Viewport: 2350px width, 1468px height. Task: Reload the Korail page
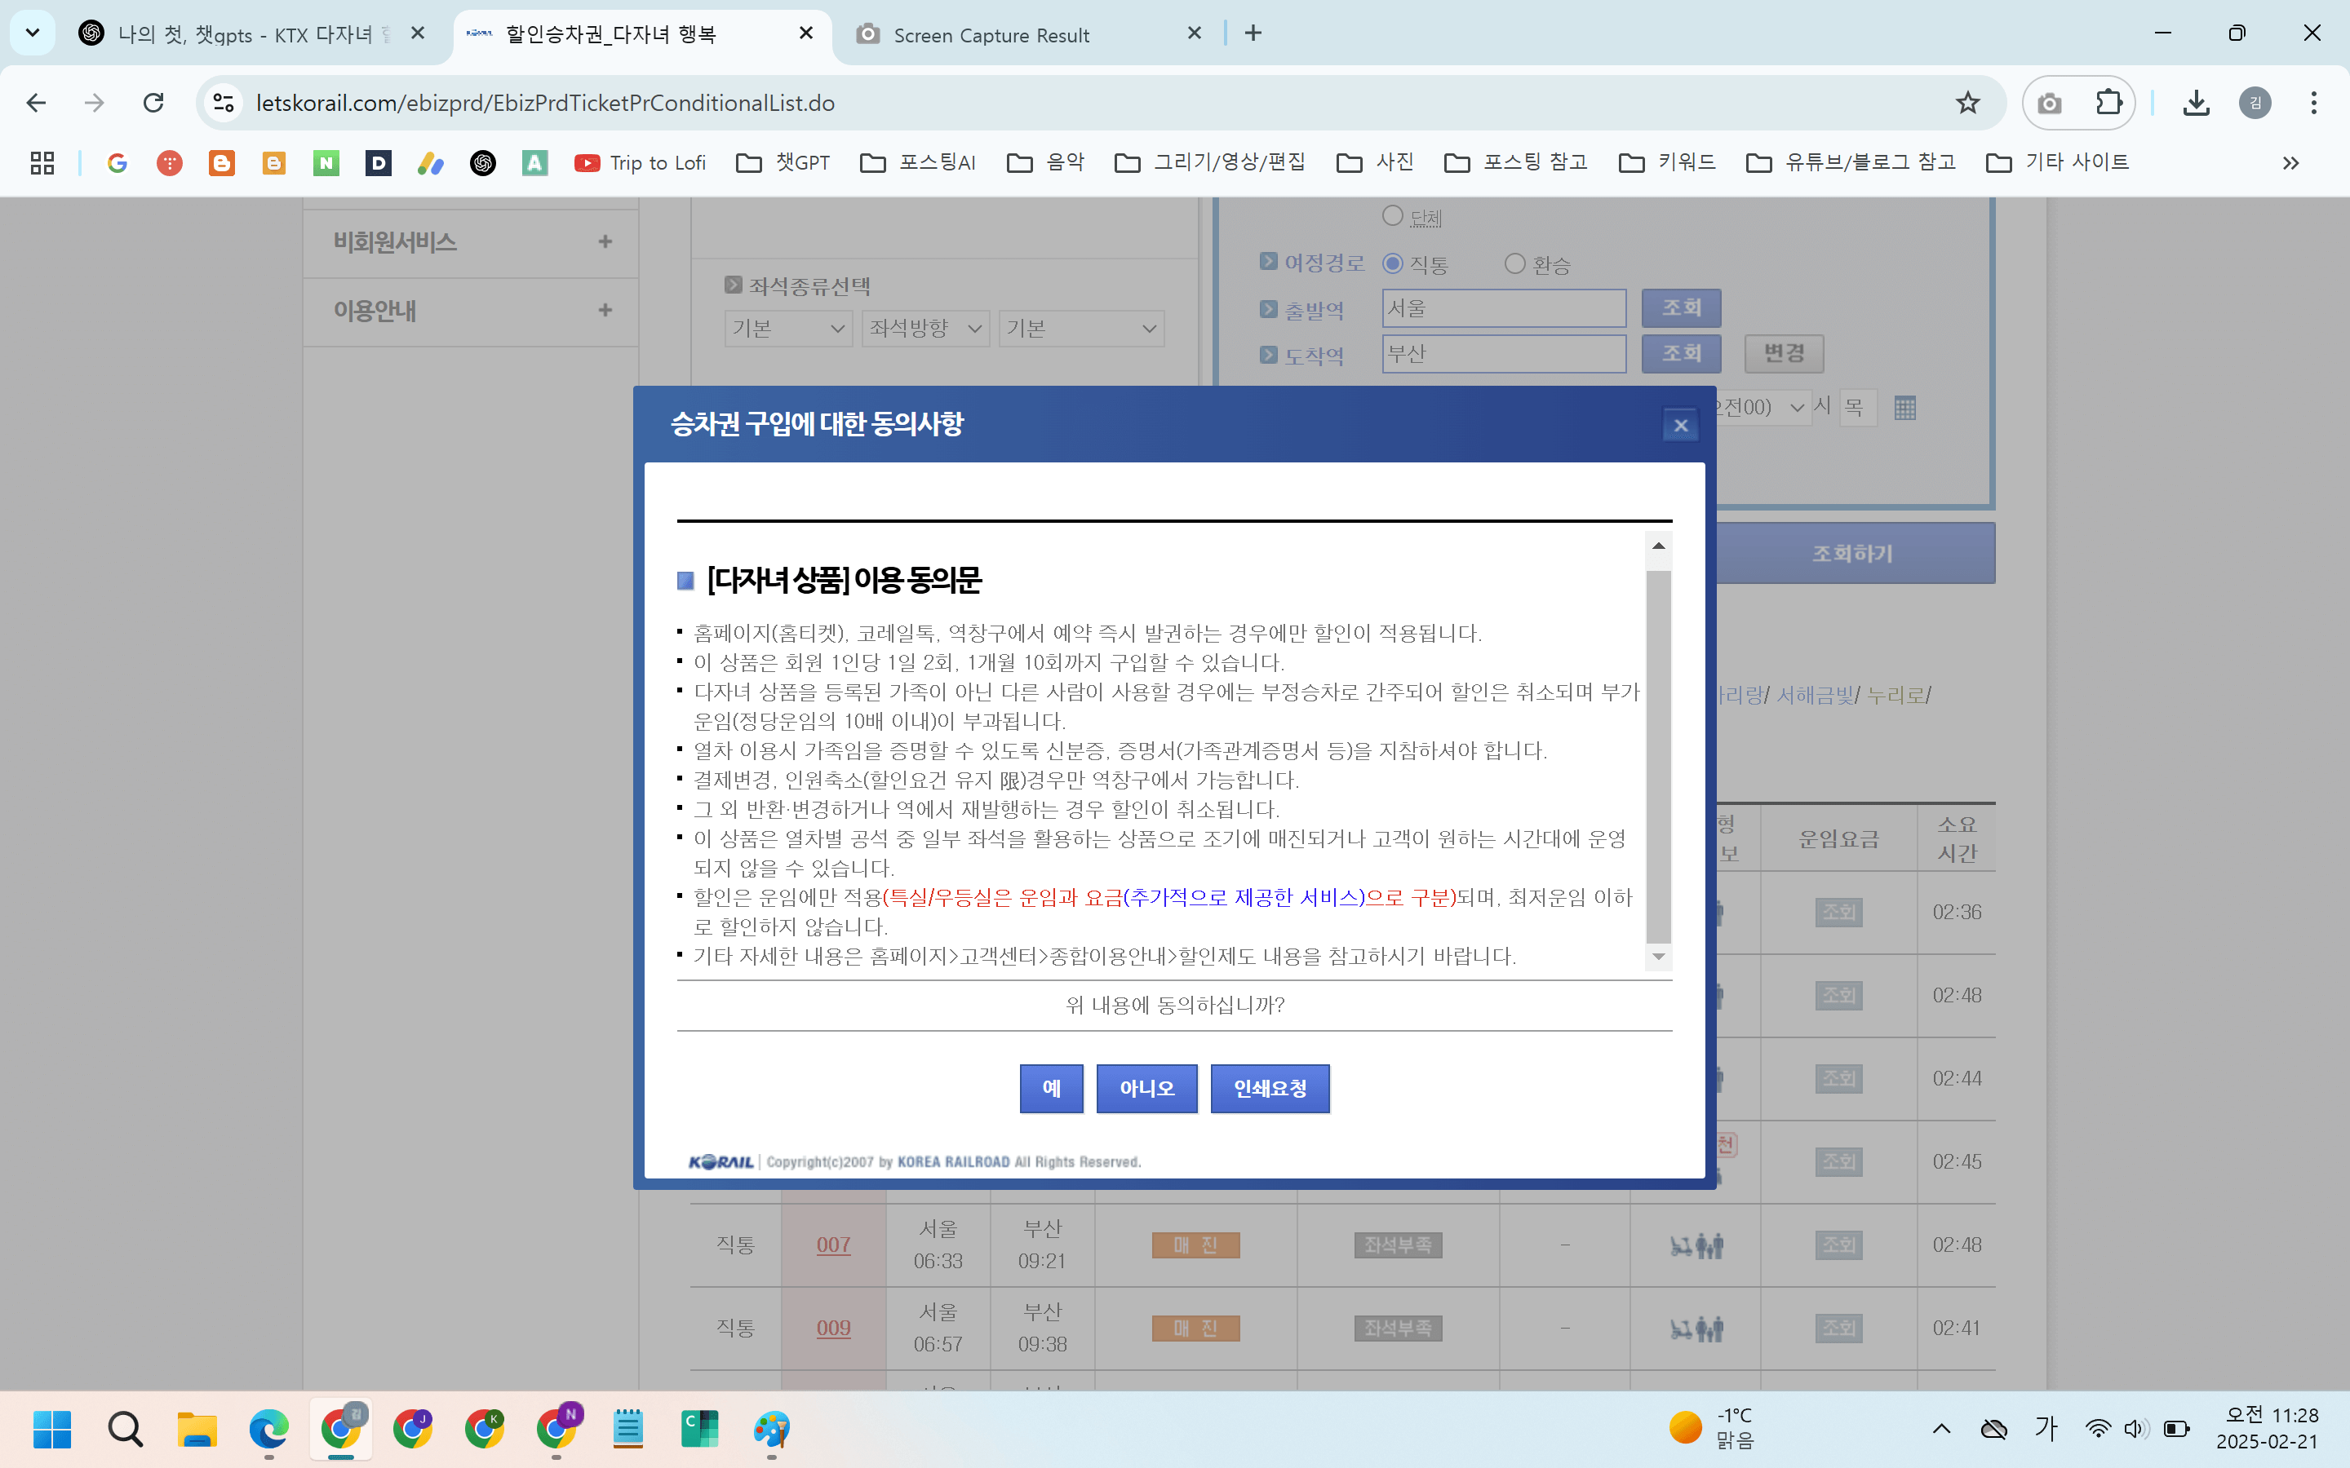[x=153, y=103]
